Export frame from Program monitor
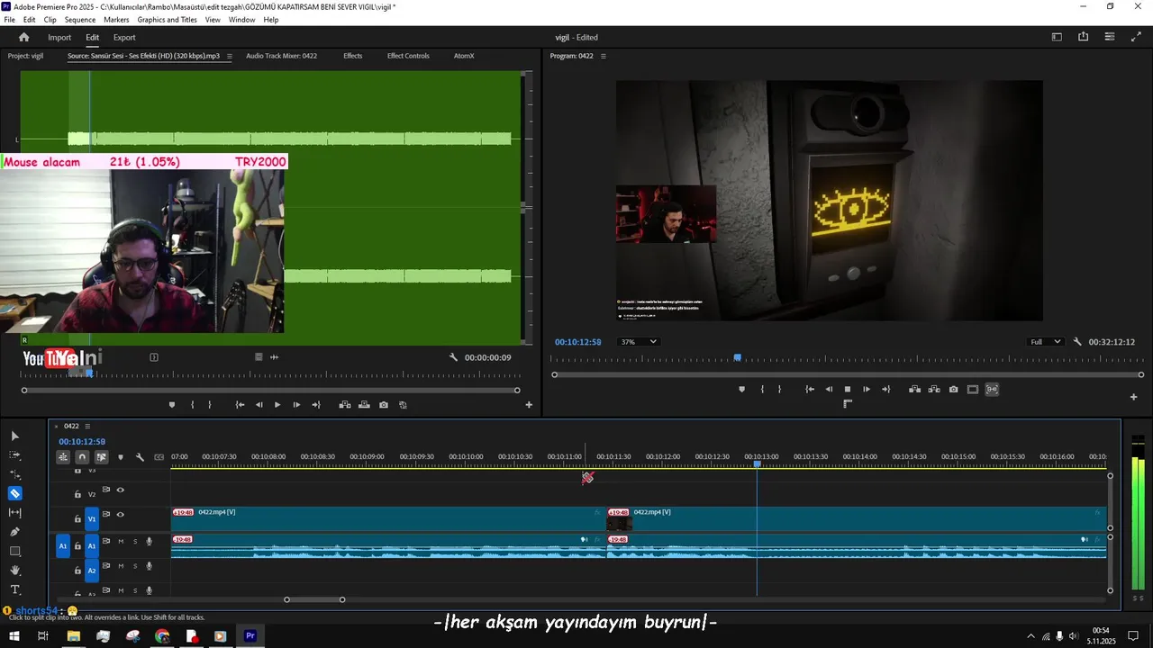The image size is (1153, 648). pos(953,390)
